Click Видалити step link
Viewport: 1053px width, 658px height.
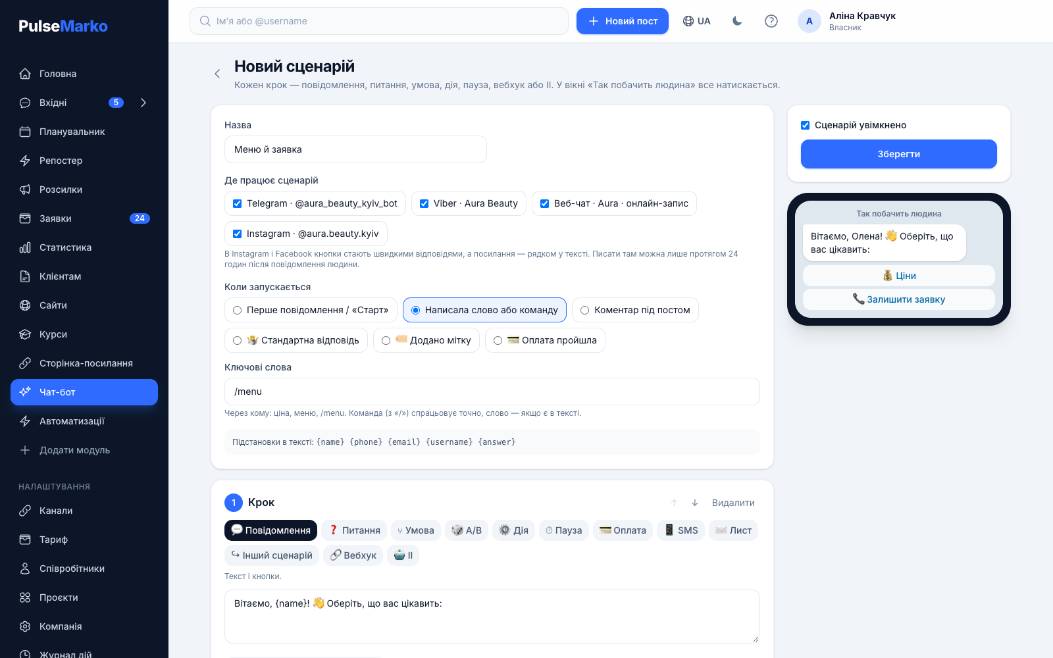(733, 503)
